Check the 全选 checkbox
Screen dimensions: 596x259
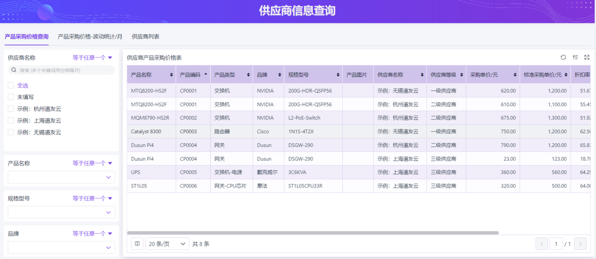pos(11,85)
